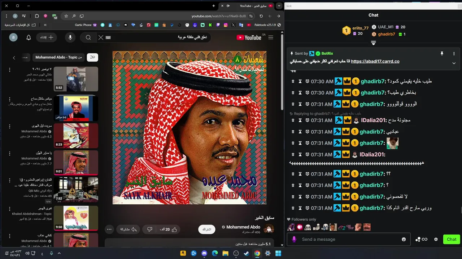Open the Instagram bookmark icon
Image resolution: width=462 pixels, height=259 pixels.
pyautogui.click(x=226, y=25)
